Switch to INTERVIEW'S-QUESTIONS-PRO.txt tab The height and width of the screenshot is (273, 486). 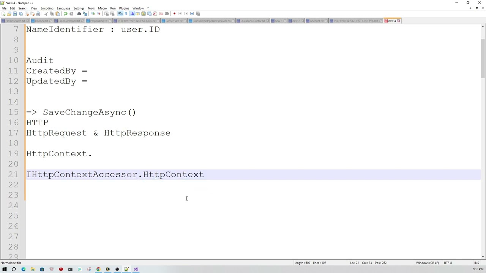pos(355,21)
